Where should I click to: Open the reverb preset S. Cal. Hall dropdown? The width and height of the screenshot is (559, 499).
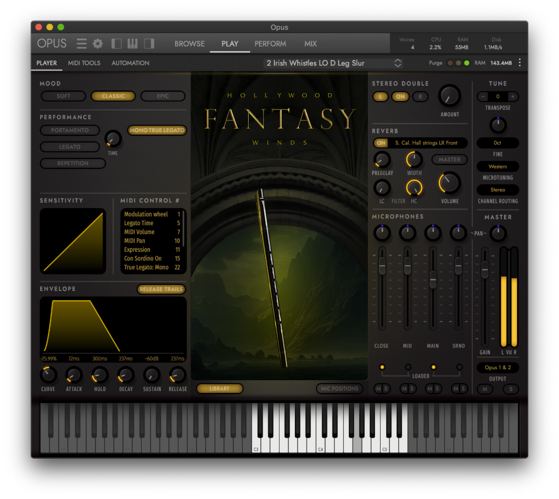pyautogui.click(x=426, y=143)
